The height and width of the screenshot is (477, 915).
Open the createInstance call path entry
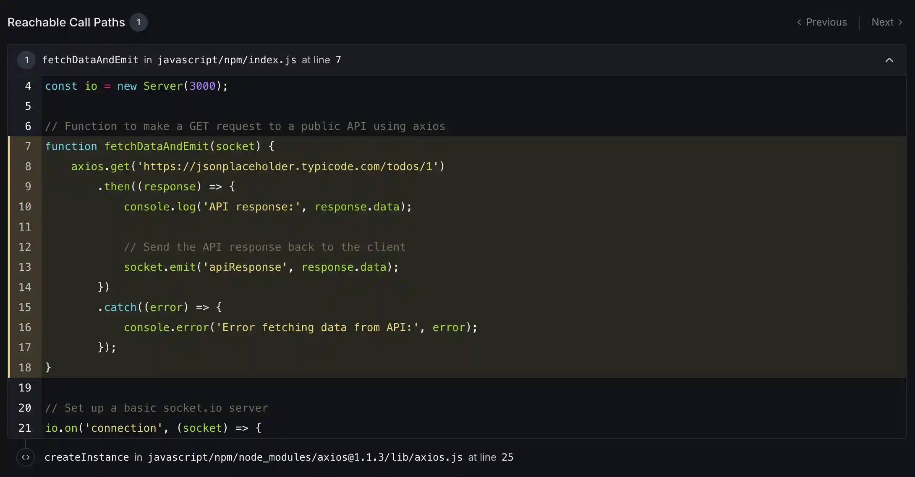[x=86, y=457]
